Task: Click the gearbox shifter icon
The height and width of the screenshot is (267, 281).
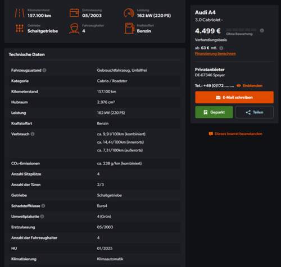Action: (20, 29)
